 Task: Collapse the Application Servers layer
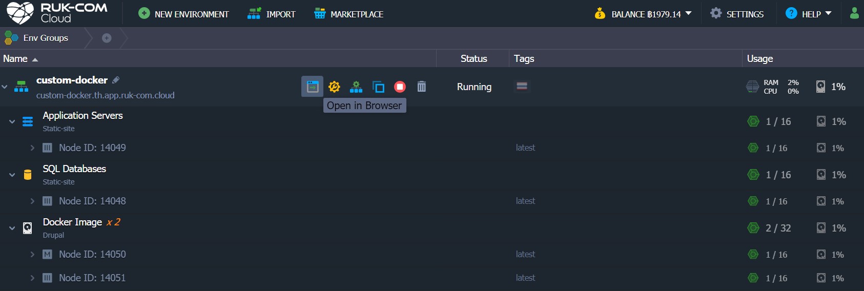click(x=12, y=122)
